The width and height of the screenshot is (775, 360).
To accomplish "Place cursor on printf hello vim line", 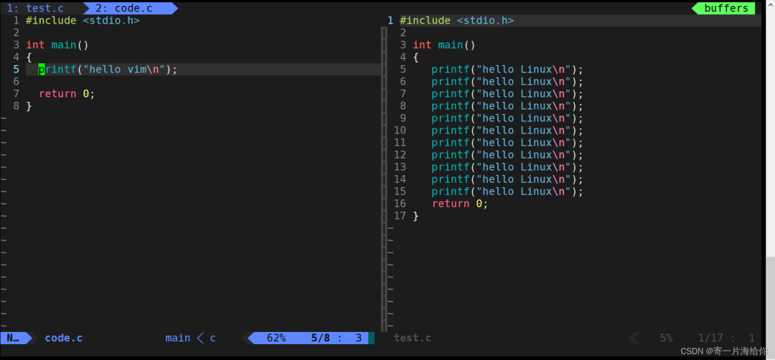I will click(x=108, y=69).
